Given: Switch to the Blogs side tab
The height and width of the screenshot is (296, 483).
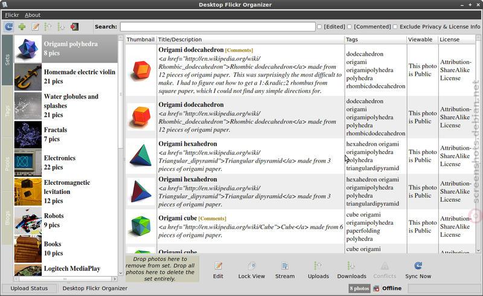Looking at the screenshot, I should (7, 217).
